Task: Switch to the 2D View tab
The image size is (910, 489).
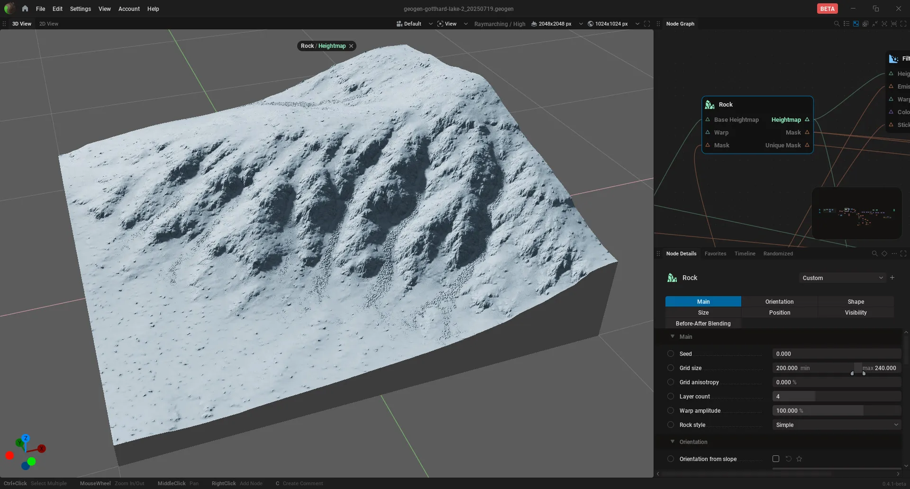Action: tap(49, 24)
